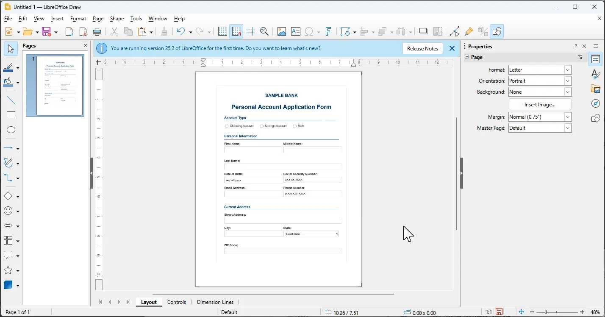Open the Navigator sidebar deck
Viewport: 605px width, 317px height.
click(596, 103)
